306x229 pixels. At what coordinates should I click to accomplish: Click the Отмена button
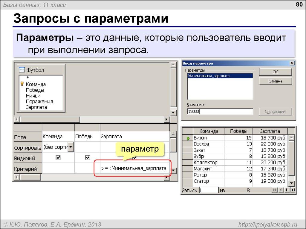pyautogui.click(x=275, y=81)
